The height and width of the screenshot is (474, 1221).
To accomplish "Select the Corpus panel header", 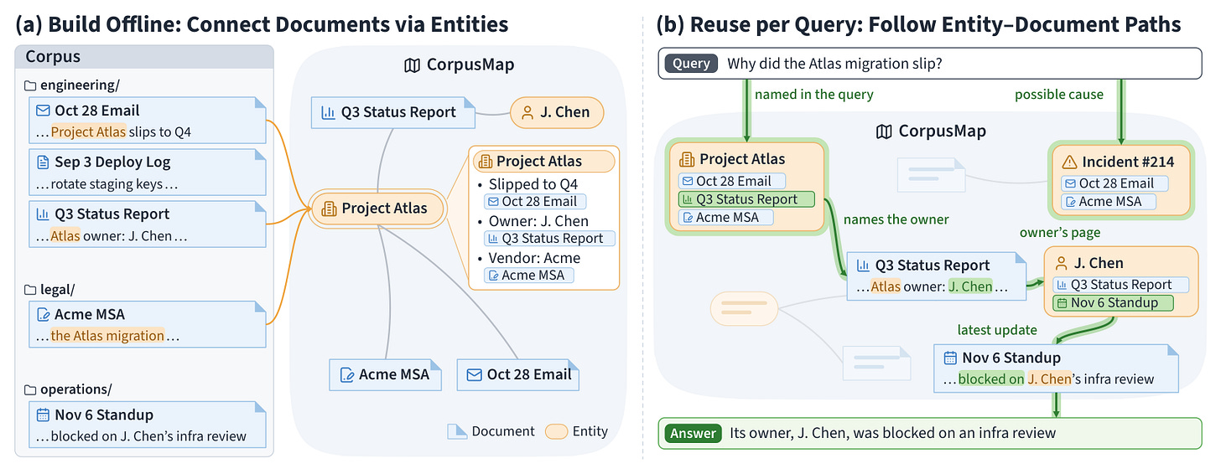I will pos(144,57).
